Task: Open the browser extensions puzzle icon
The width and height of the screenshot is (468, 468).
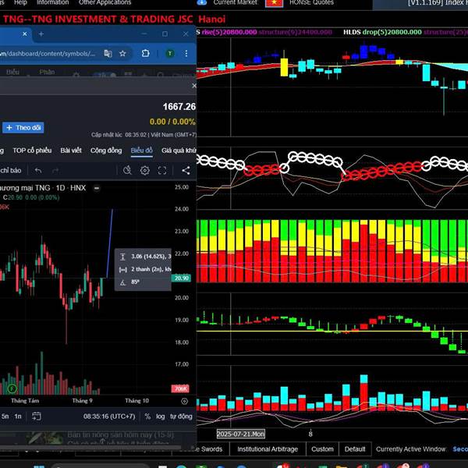Action: [x=145, y=53]
